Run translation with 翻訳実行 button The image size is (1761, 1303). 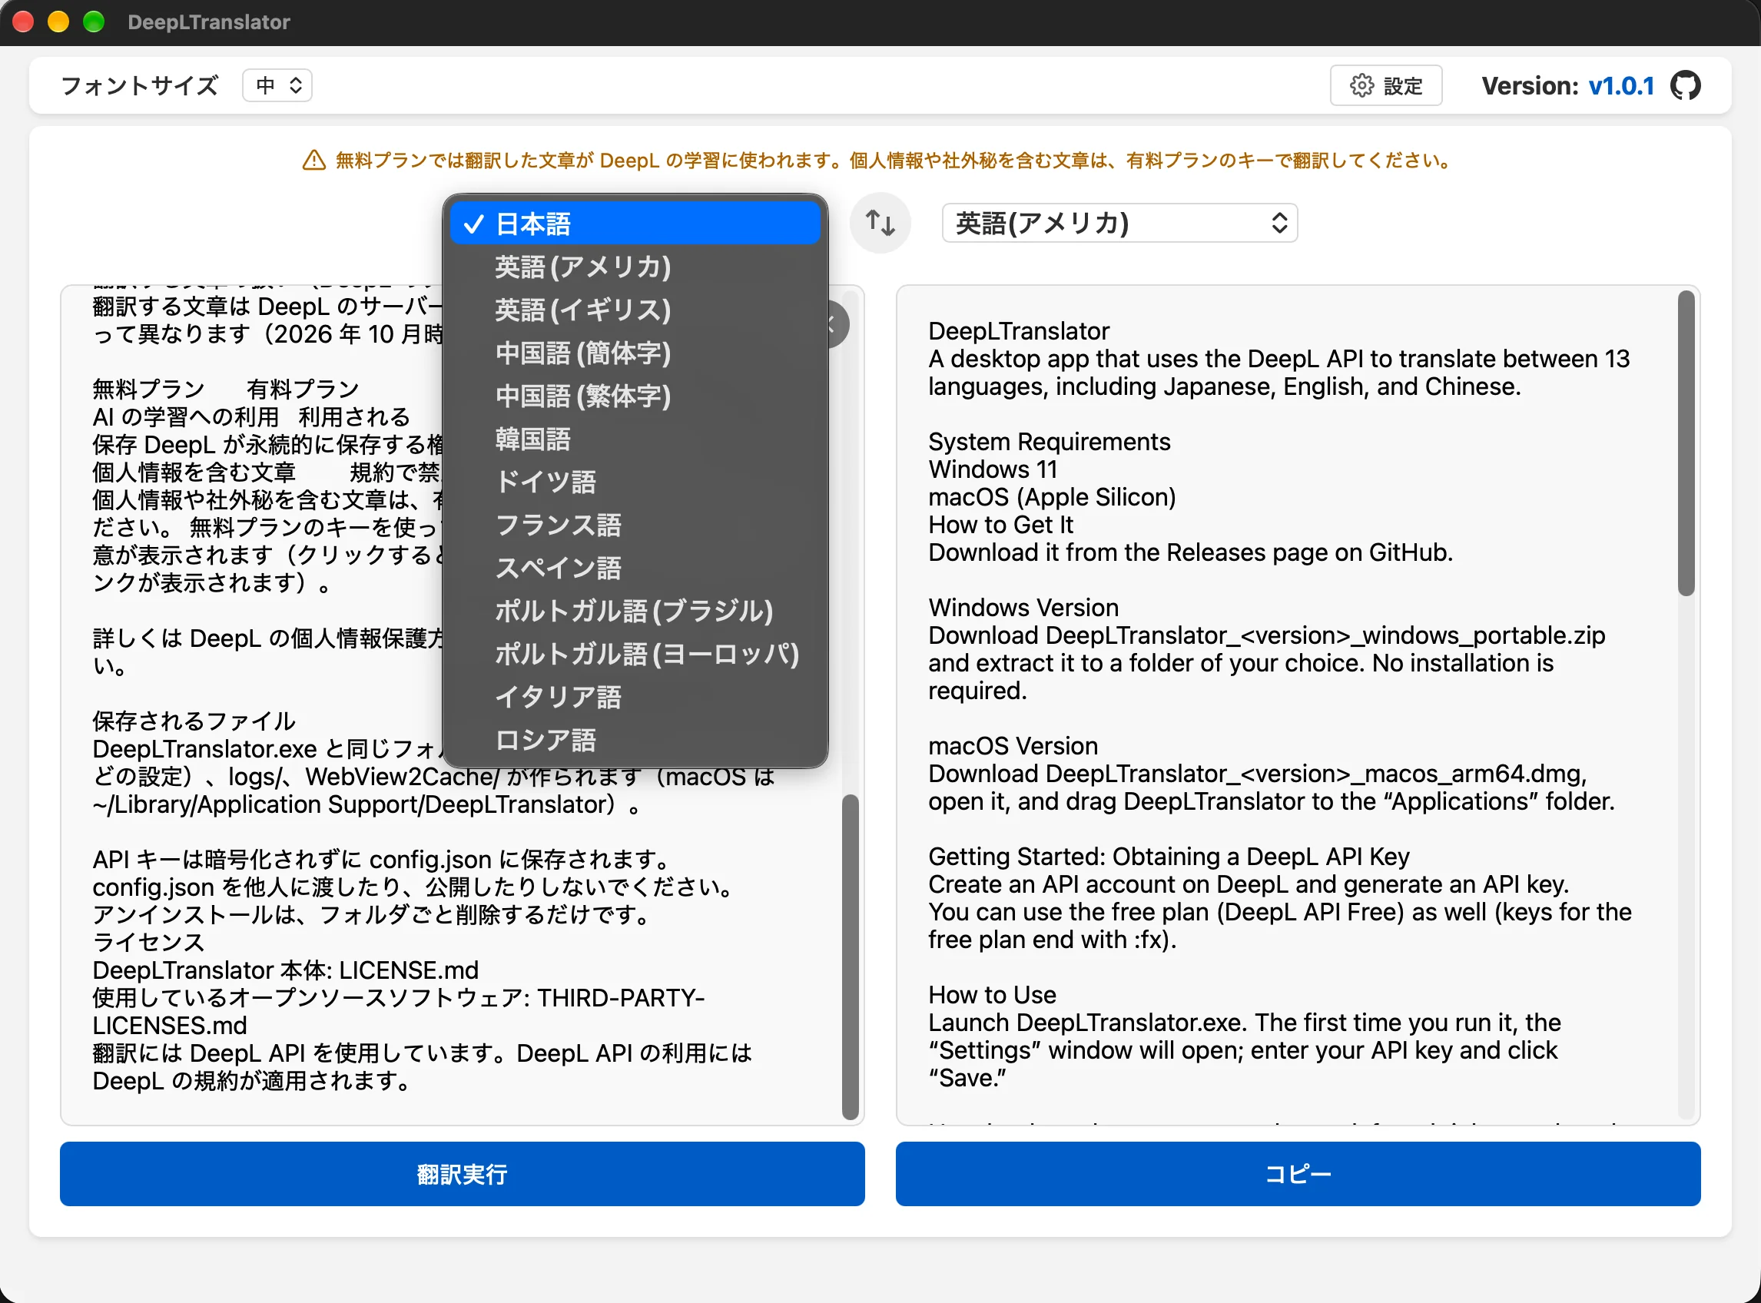click(x=462, y=1174)
